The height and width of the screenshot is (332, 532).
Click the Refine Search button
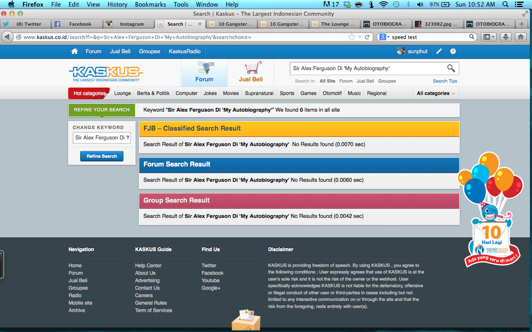click(x=102, y=156)
